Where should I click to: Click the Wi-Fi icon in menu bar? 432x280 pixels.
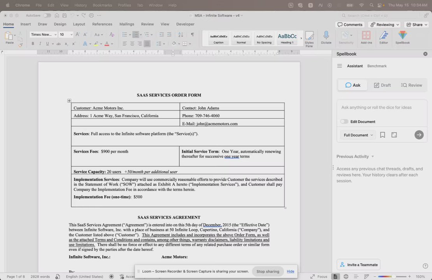[361, 5]
